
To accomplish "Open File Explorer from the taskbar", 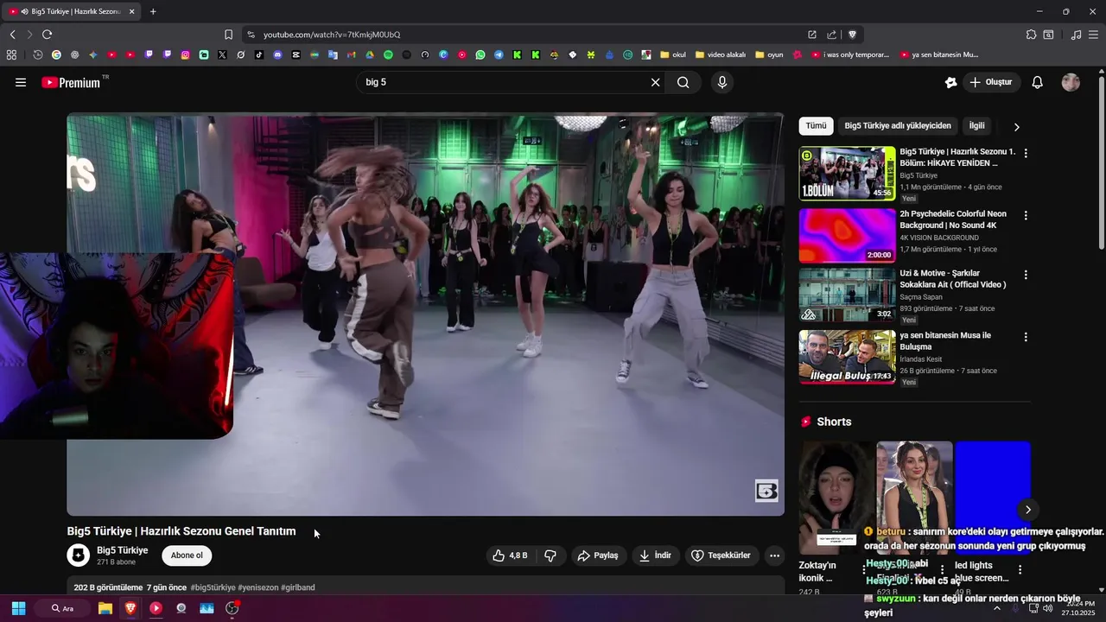I will tap(105, 608).
